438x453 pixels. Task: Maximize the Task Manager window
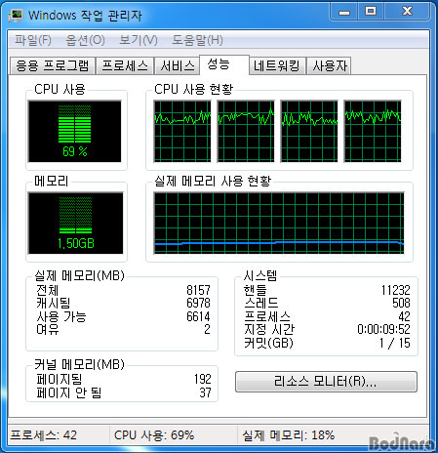coord(371,12)
